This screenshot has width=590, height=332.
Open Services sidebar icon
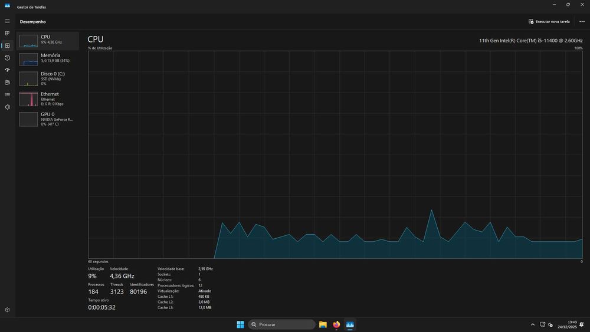(x=7, y=107)
